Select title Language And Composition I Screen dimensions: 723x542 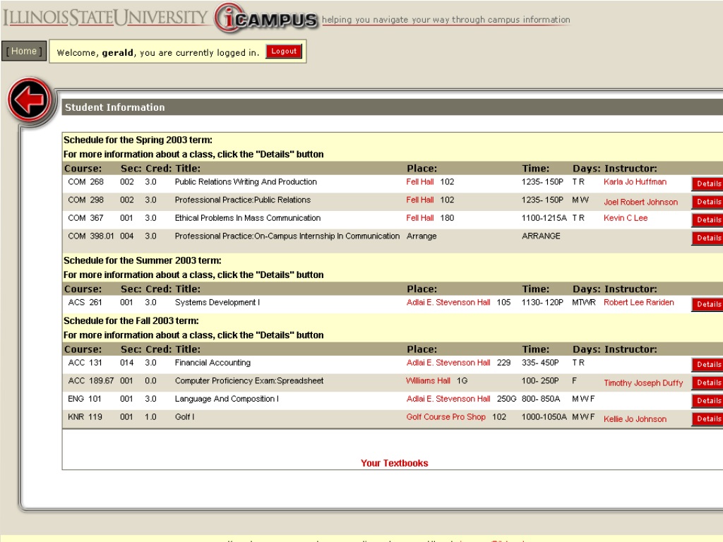point(227,399)
